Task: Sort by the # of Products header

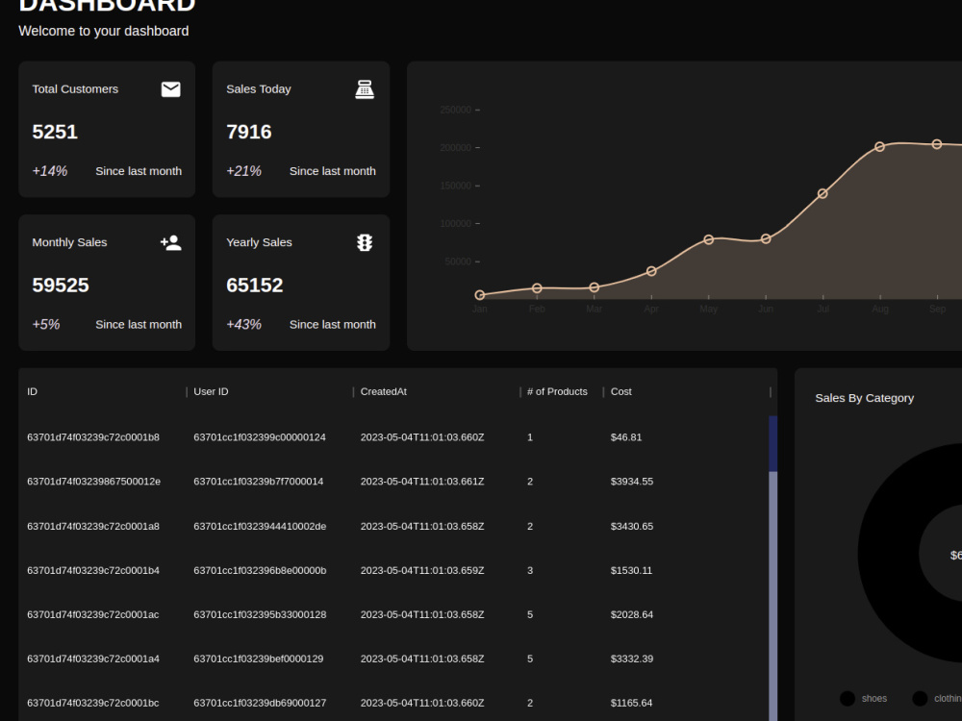Action: pos(557,392)
